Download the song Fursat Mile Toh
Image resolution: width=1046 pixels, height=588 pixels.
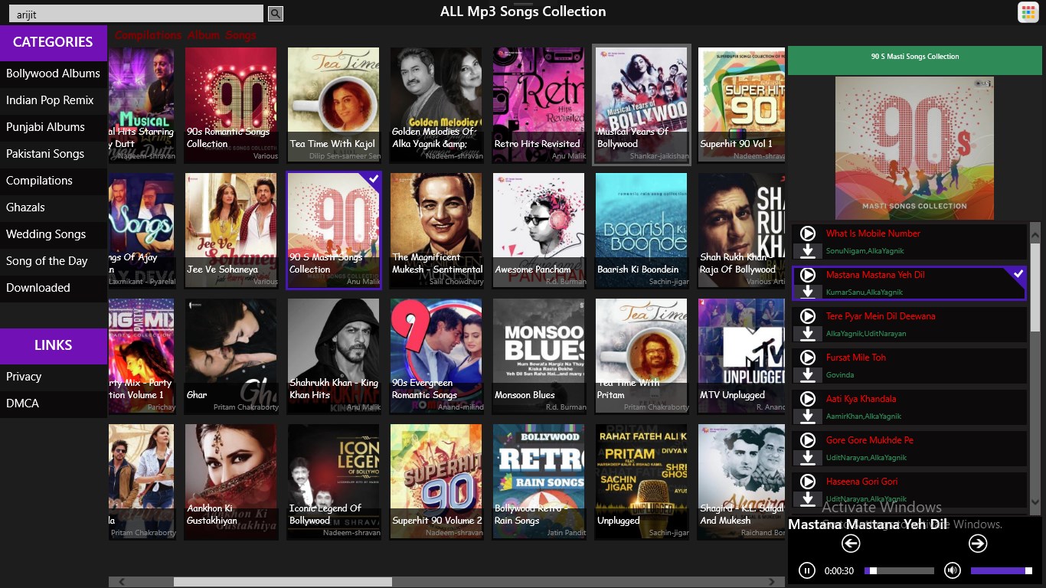(x=807, y=375)
